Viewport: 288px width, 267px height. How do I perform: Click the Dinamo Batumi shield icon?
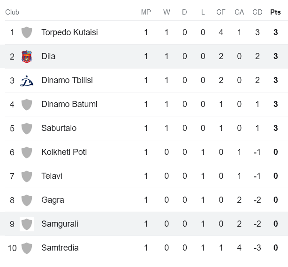(x=27, y=104)
